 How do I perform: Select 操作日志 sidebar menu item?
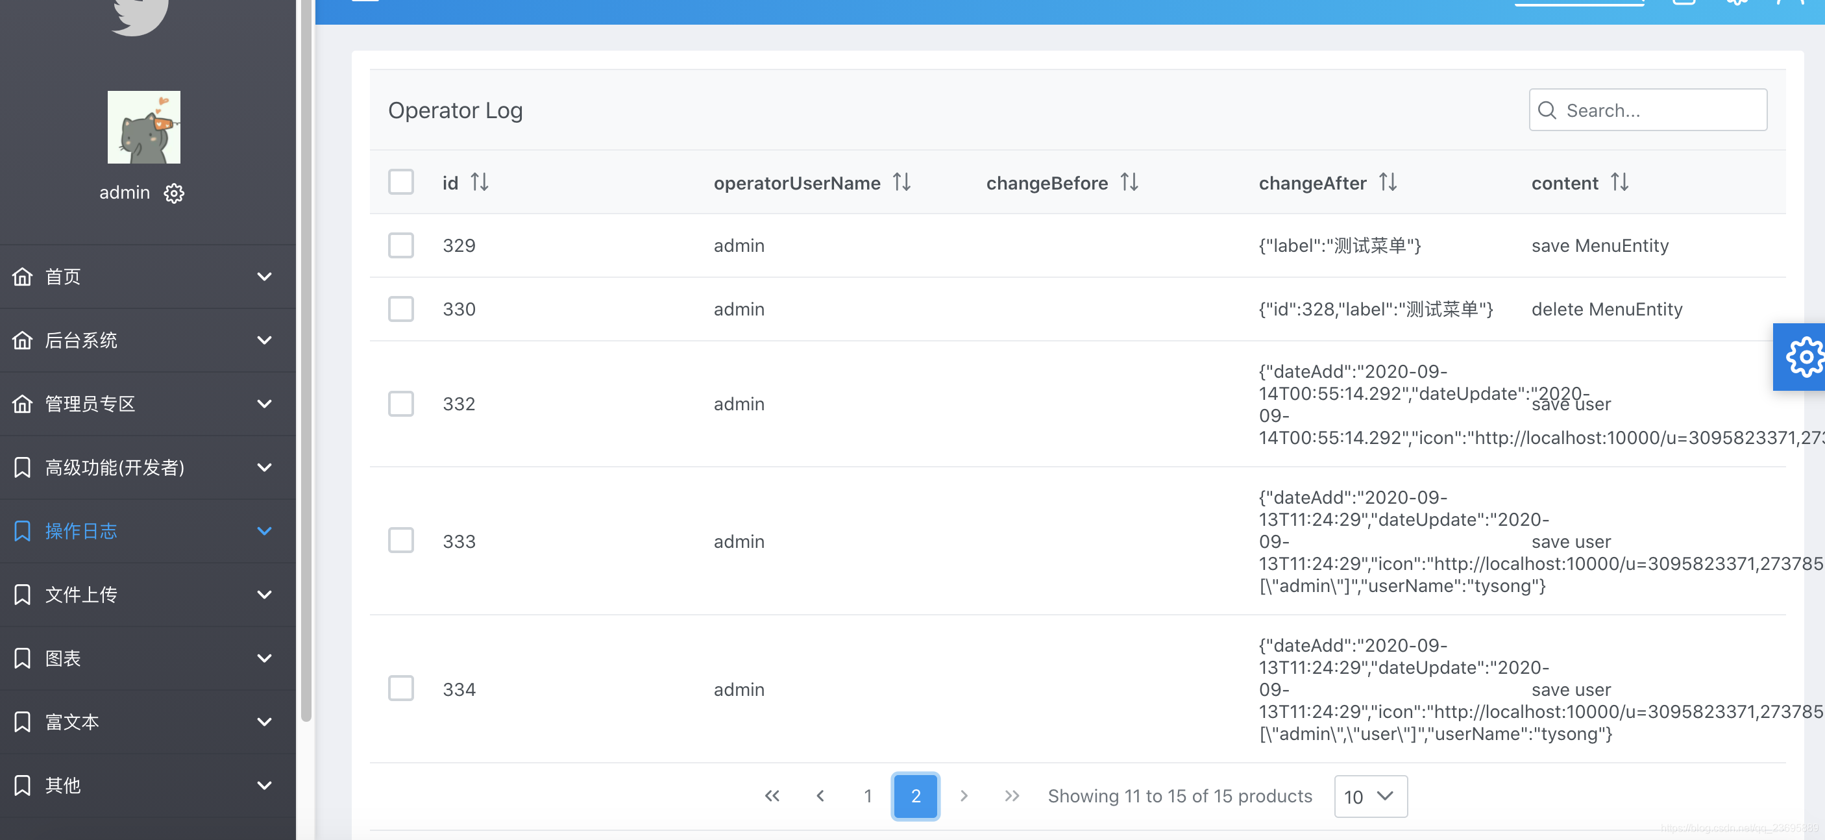(147, 531)
